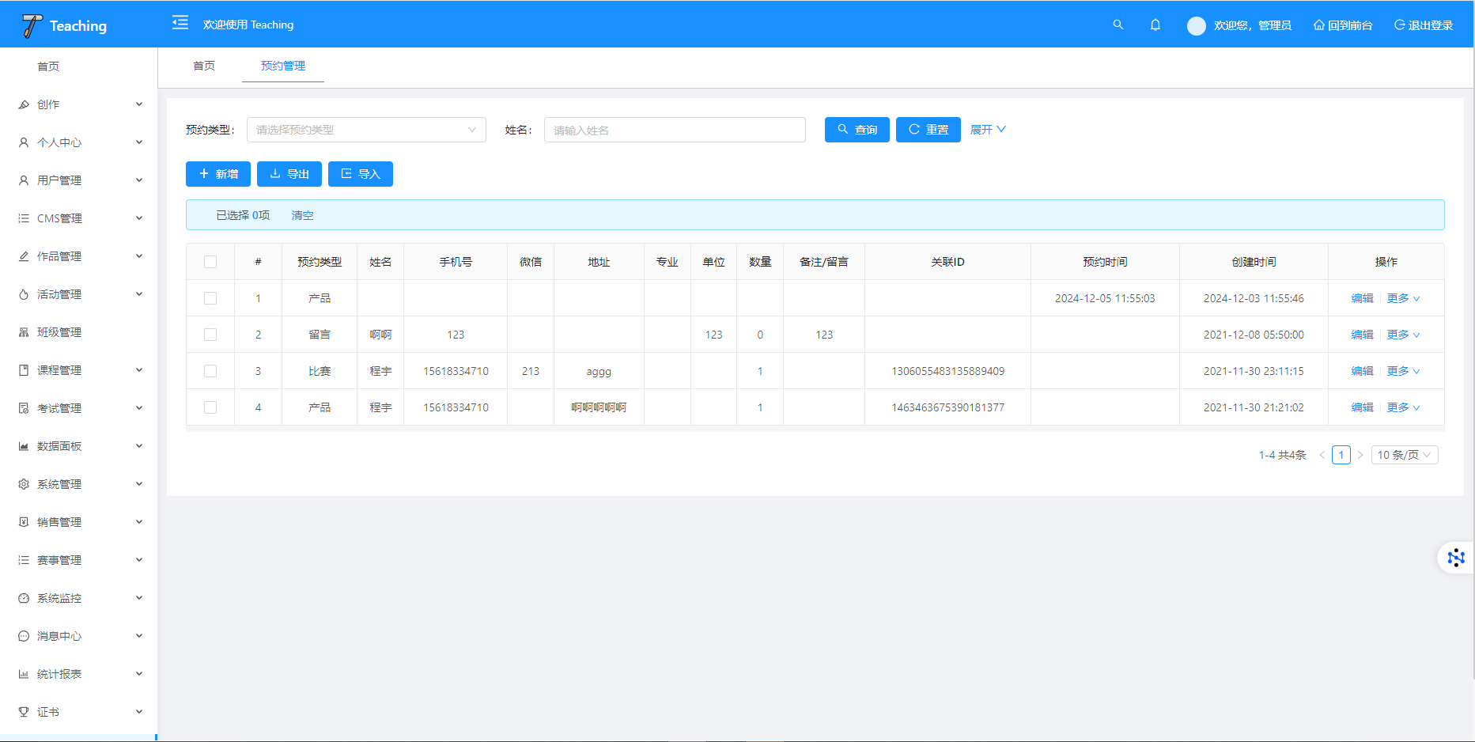This screenshot has height=742, width=1475.
Task: Toggle the select-all checkbox in table header
Action: [210, 262]
